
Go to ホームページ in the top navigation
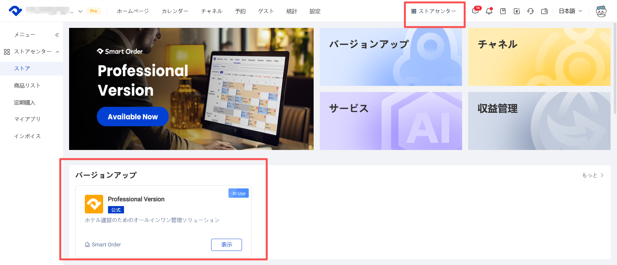coord(133,11)
